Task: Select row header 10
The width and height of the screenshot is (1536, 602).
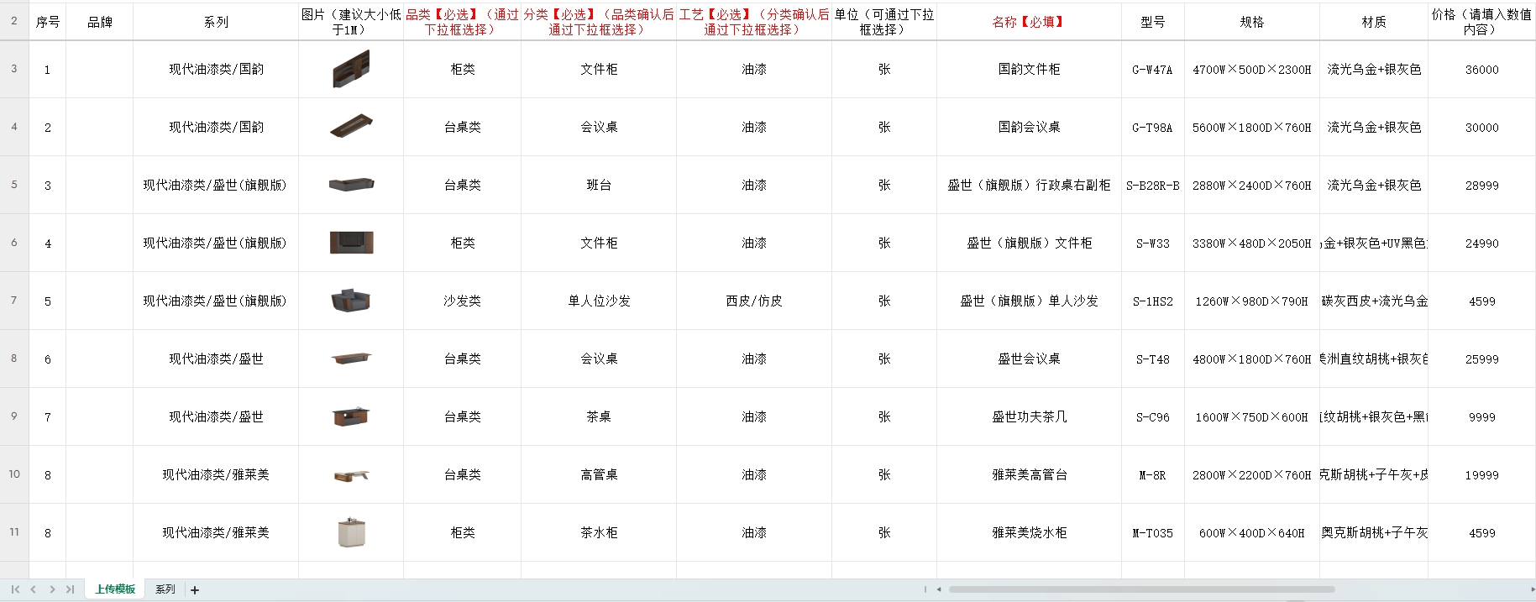Action: coord(14,474)
